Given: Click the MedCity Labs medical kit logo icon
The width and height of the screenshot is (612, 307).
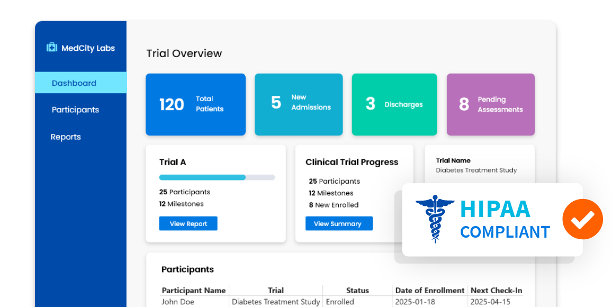Looking at the screenshot, I should (x=52, y=47).
